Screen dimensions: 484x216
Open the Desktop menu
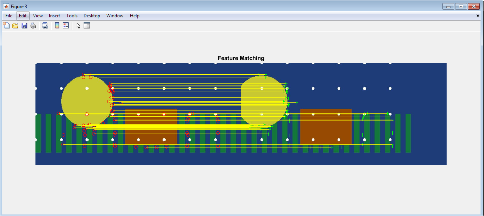point(92,16)
